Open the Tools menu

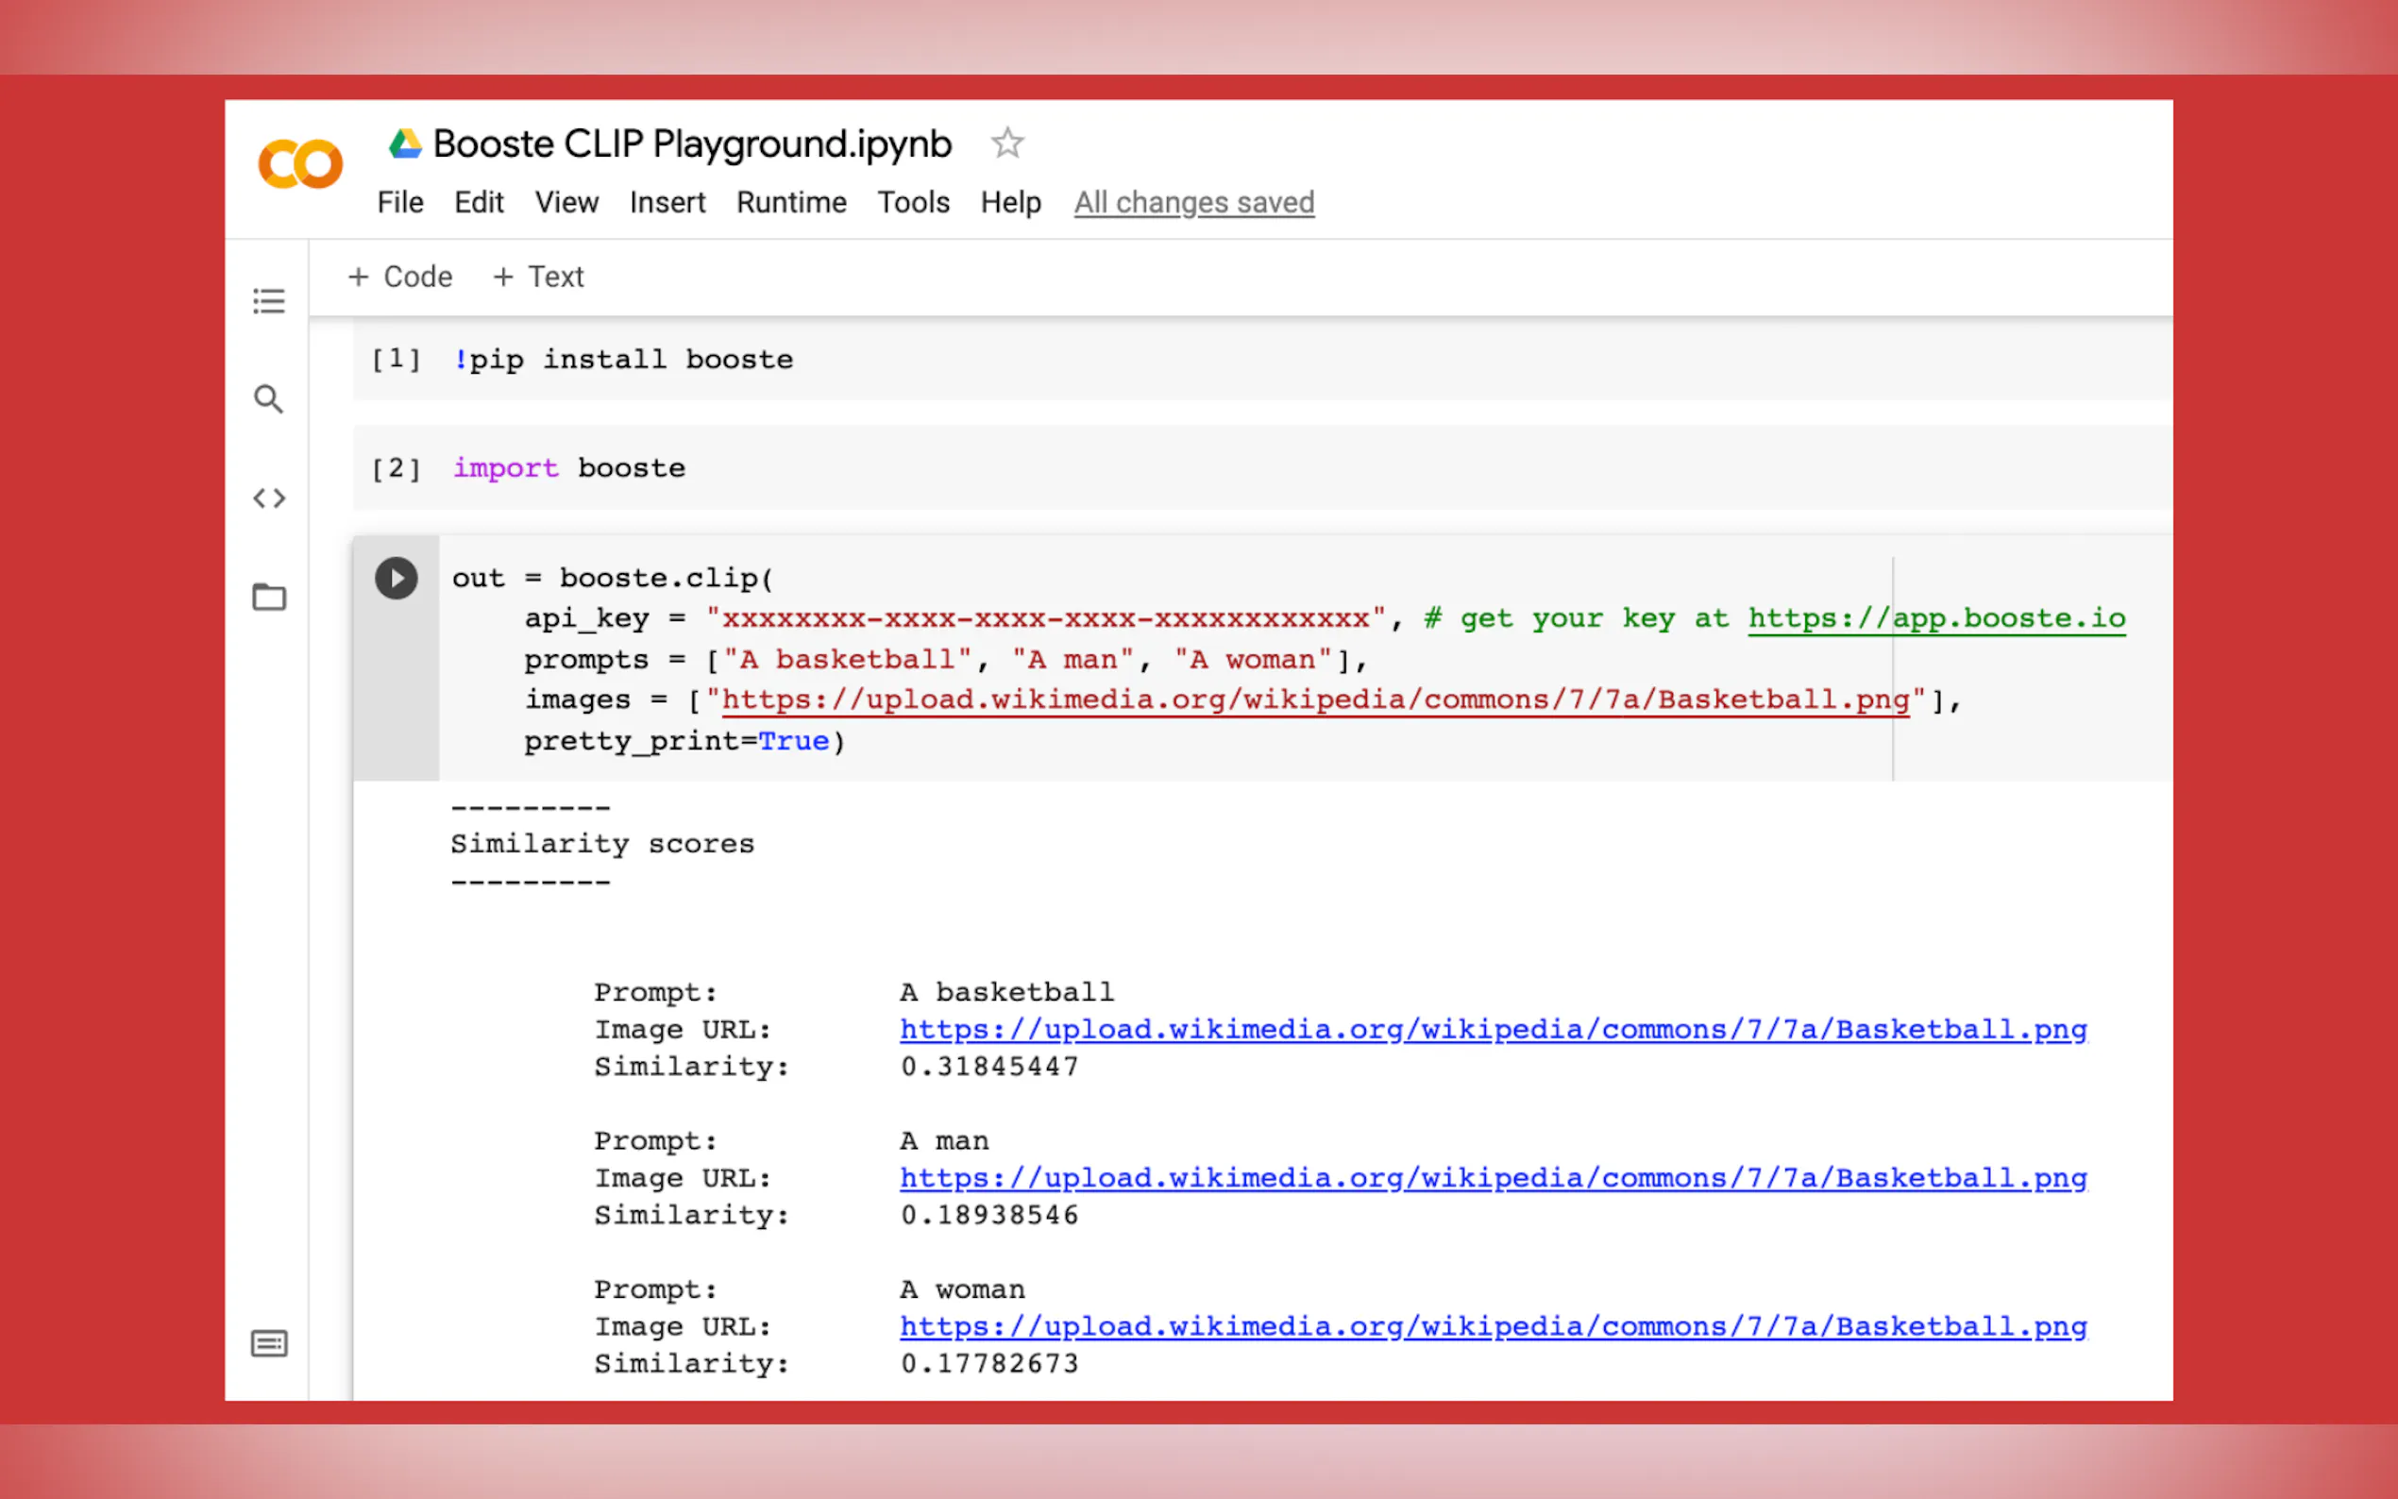click(913, 202)
